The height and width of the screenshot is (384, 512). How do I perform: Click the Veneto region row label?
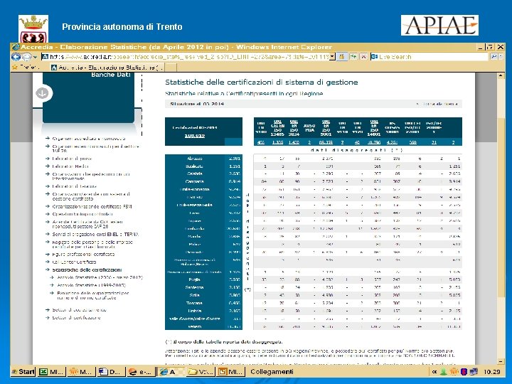pos(195,326)
